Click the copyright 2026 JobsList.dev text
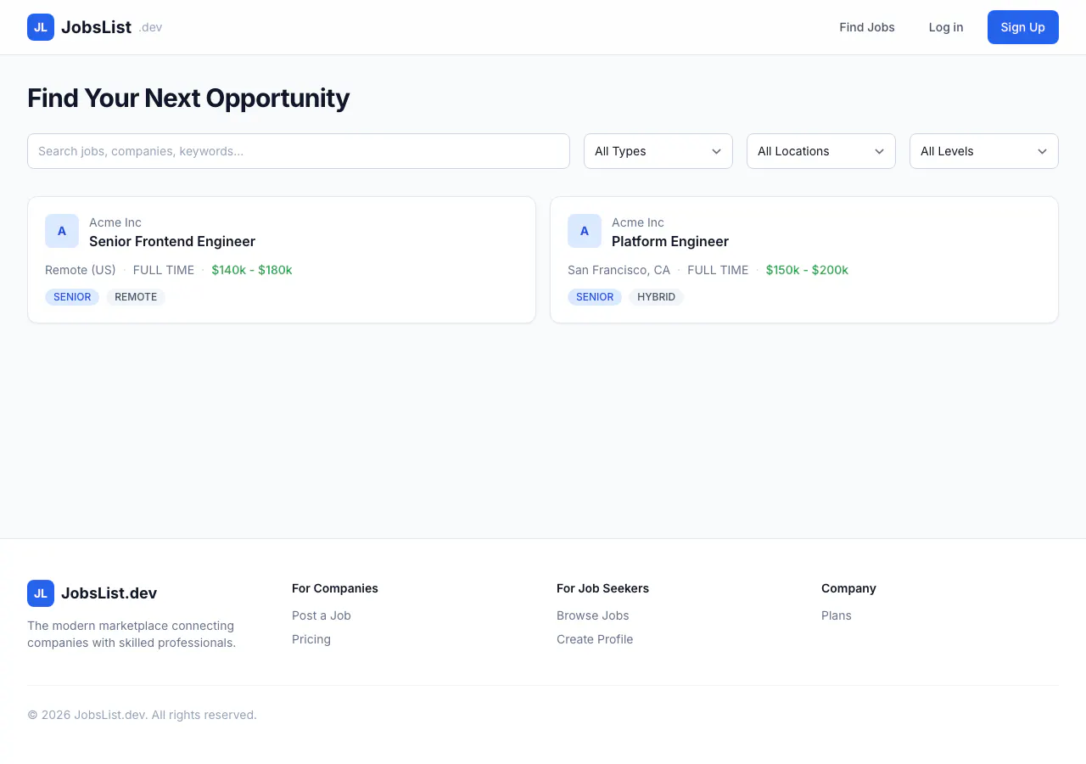1086x764 pixels. pos(142,715)
